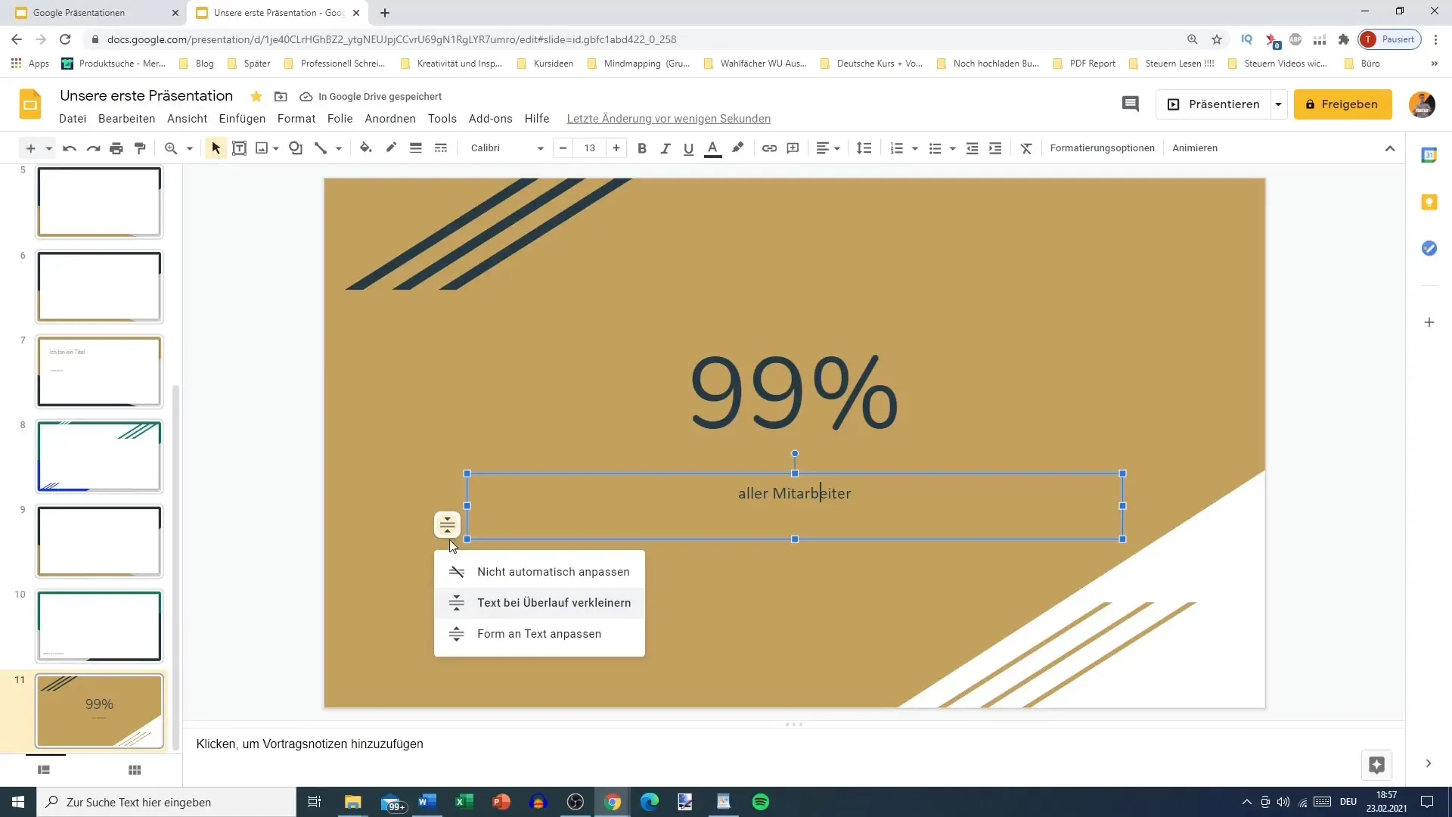Open comment history speech bubble
This screenshot has height=817, width=1452.
[x=1130, y=104]
